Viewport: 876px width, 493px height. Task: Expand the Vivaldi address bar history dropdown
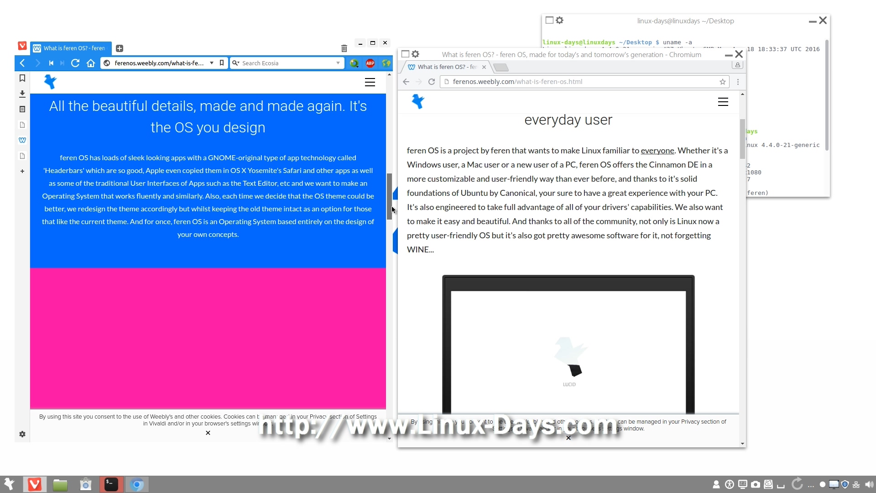pos(212,63)
